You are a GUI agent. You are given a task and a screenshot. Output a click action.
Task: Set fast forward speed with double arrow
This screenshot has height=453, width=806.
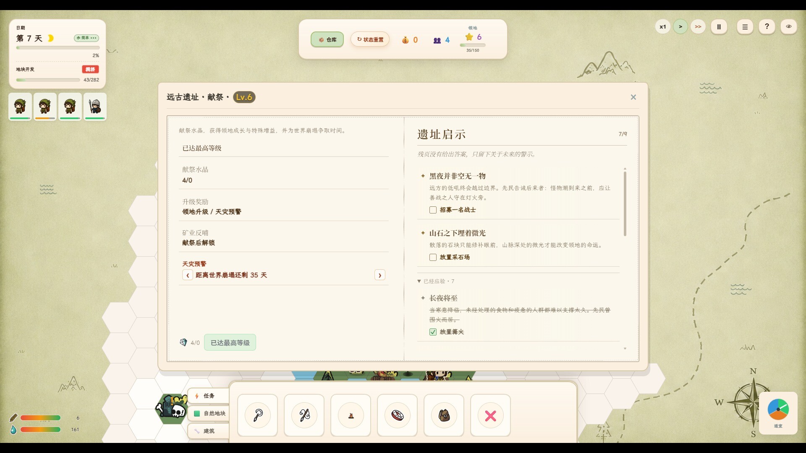(x=698, y=27)
